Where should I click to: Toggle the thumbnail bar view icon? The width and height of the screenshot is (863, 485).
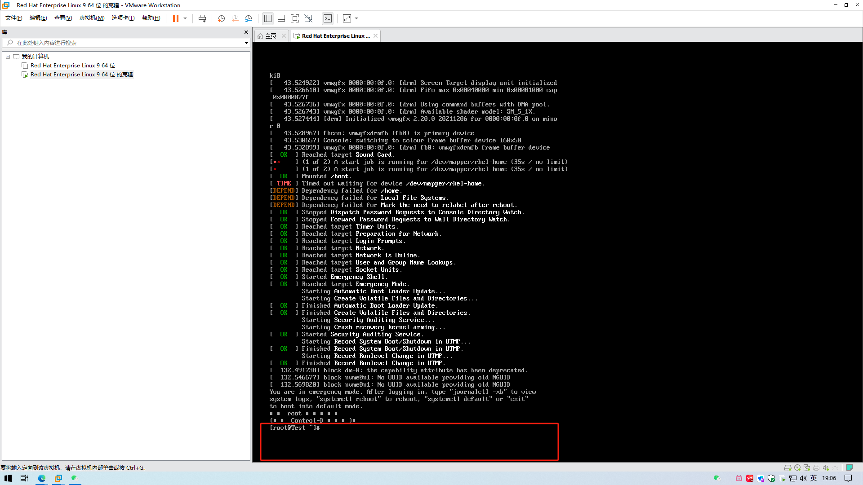(281, 18)
